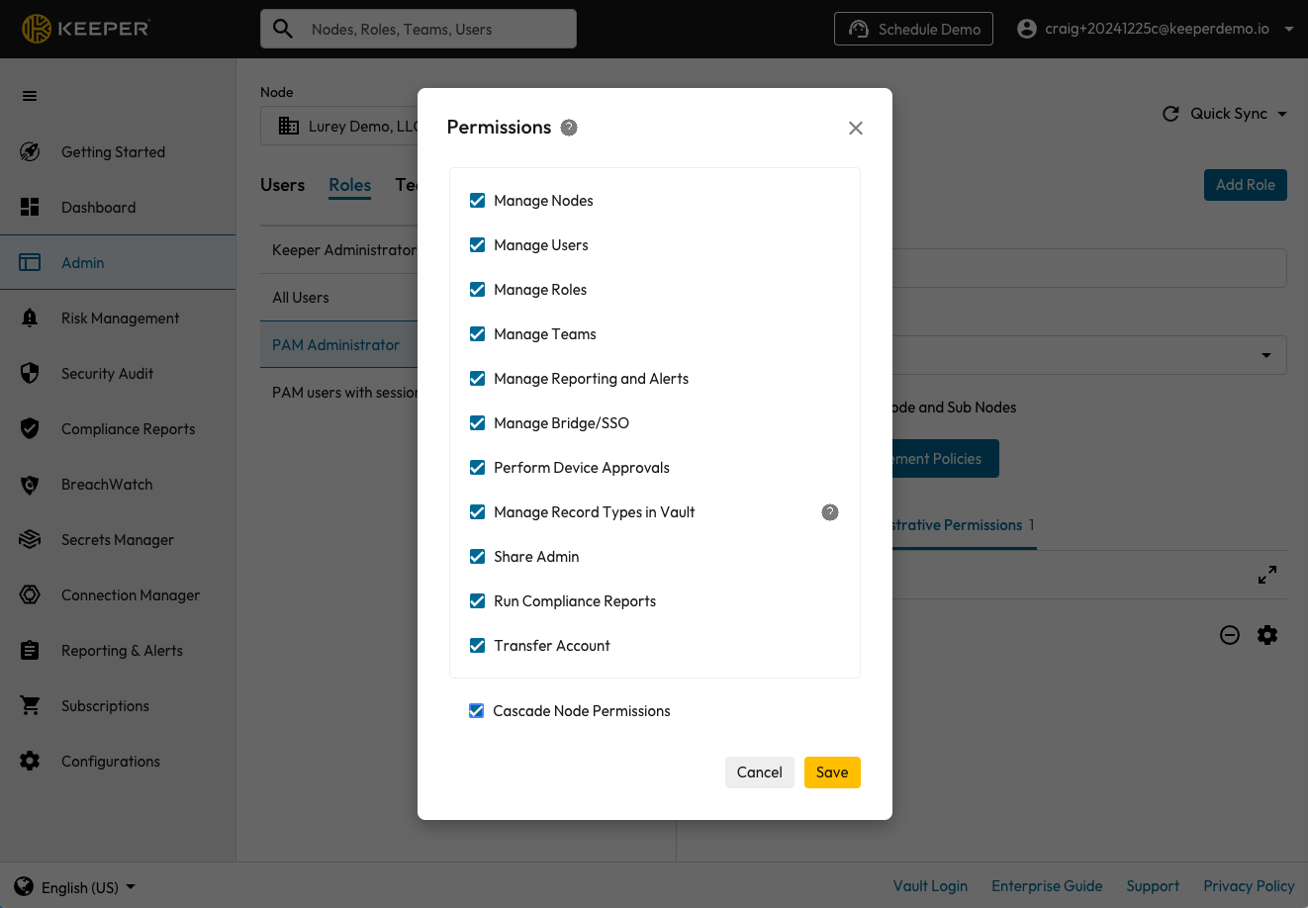
Task: Click help icon beside Manage Record Types
Action: point(830,512)
